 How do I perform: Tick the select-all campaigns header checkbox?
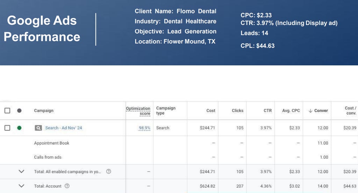tap(7, 110)
